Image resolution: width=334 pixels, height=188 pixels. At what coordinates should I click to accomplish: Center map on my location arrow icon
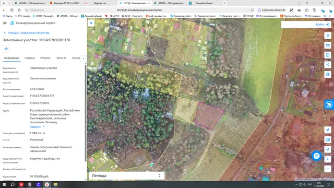(x=328, y=130)
